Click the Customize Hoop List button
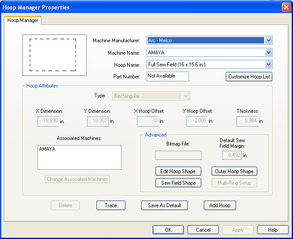This screenshot has width=293, height=239. tap(249, 77)
